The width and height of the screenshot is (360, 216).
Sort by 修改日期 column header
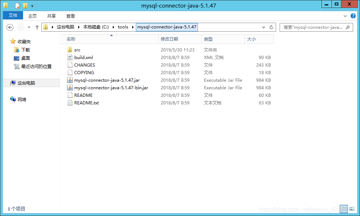(180, 39)
